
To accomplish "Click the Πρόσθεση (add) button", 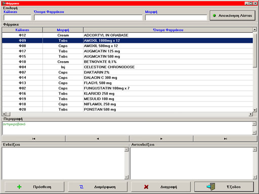I will click(x=34, y=187).
